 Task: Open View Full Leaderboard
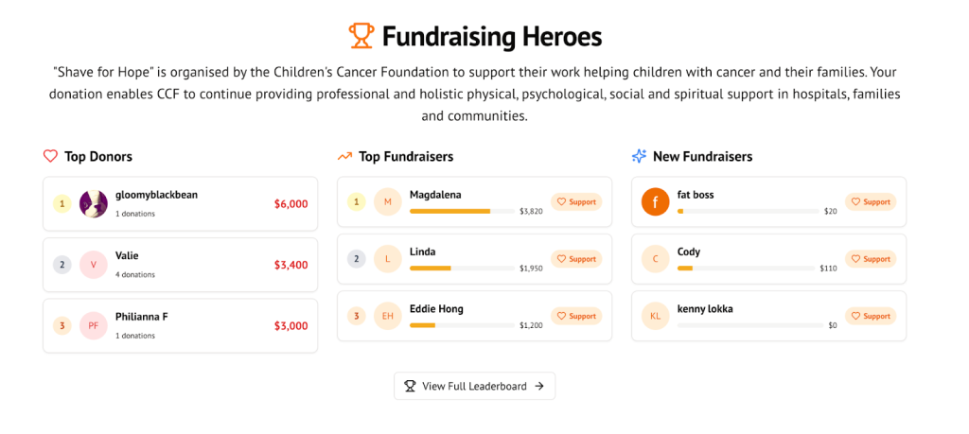475,386
